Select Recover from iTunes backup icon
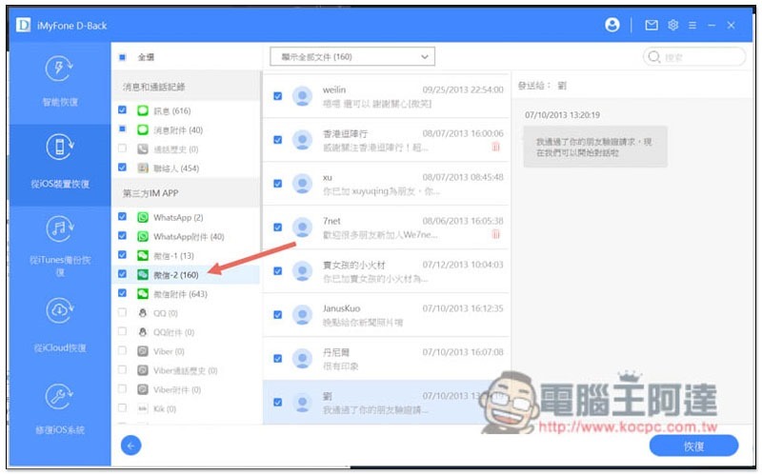 [59, 228]
